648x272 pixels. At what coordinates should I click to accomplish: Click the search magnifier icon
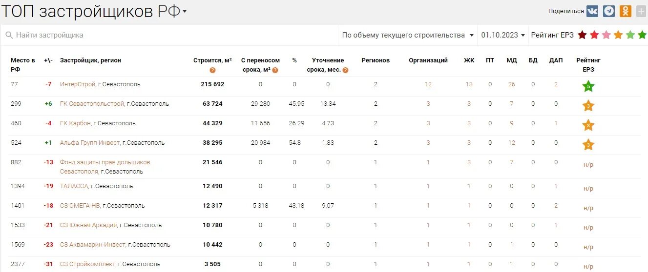(9, 35)
